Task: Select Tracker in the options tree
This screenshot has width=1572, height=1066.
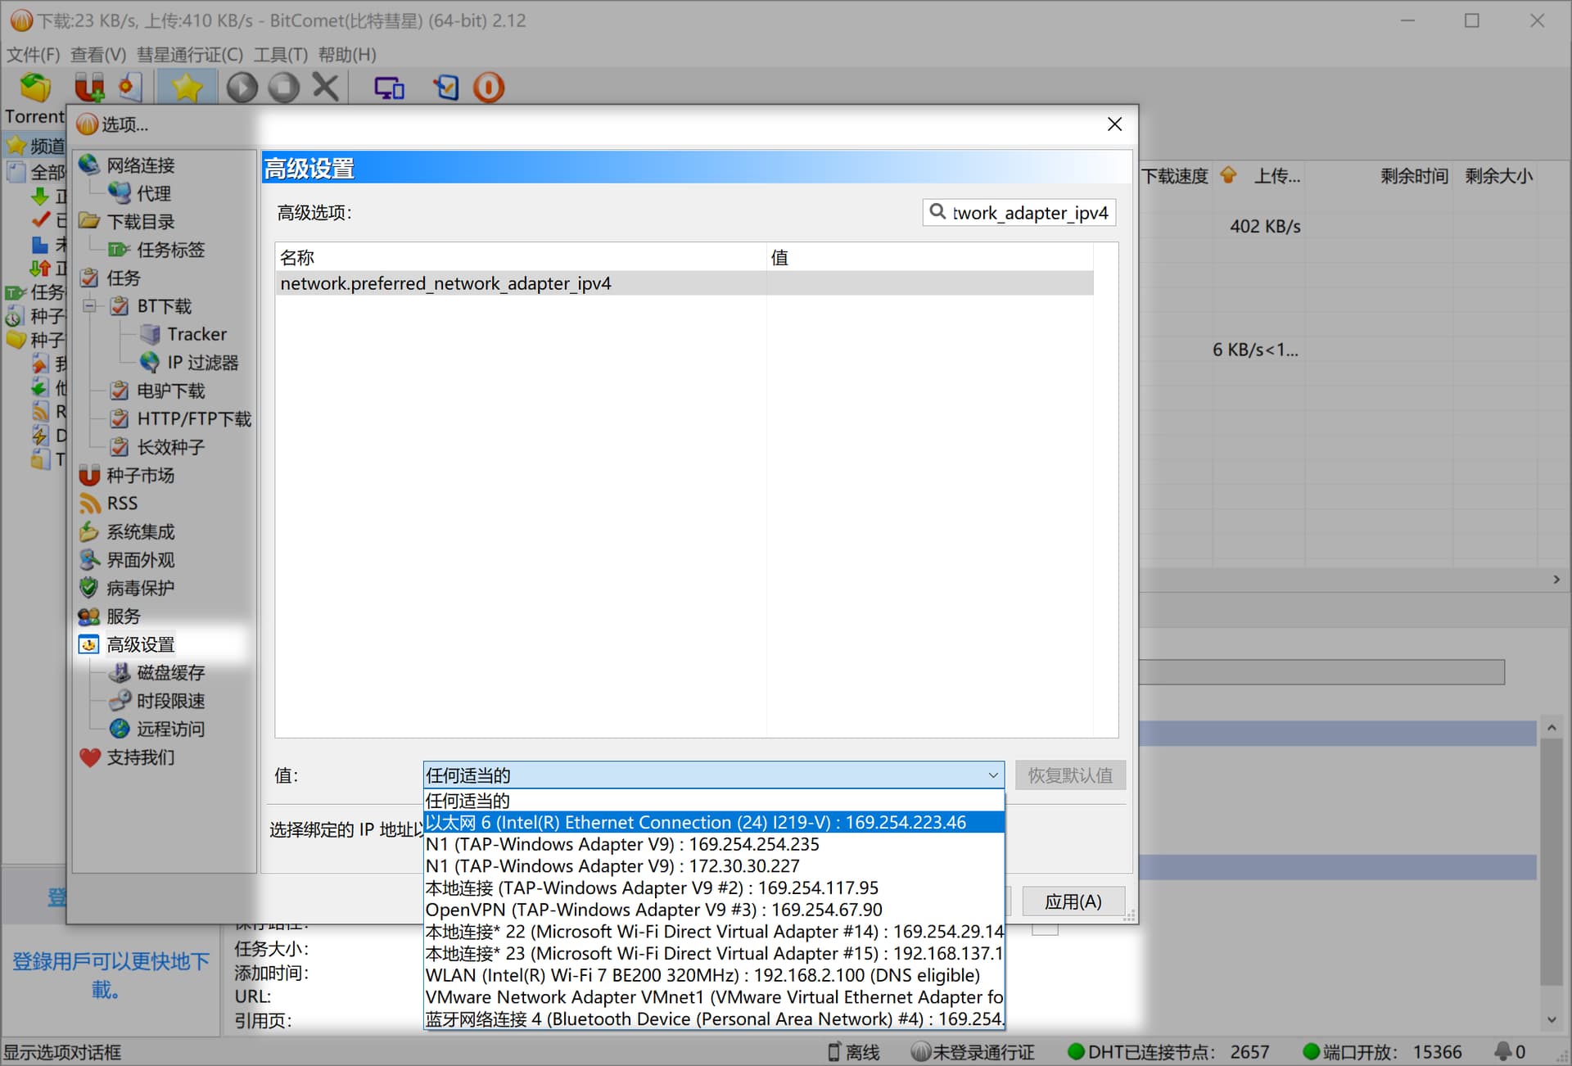Action: (196, 334)
